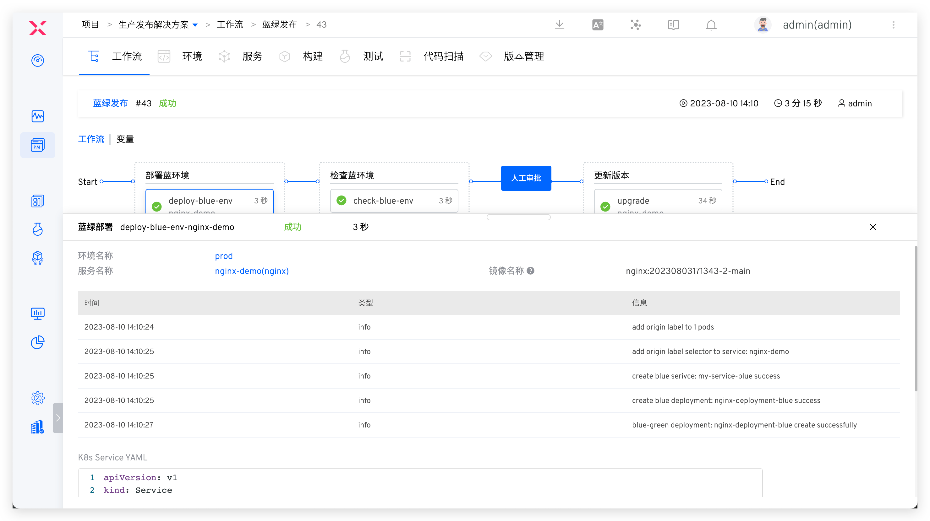Open the documentation book icon
The height and width of the screenshot is (521, 930).
click(x=673, y=25)
